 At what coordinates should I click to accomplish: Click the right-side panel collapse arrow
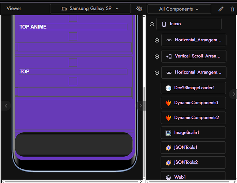(233, 94)
